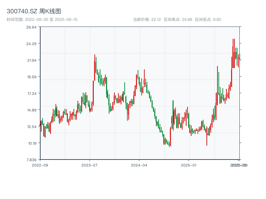The width and height of the screenshot is (266, 199).
Task: Click the x-axis label 2023-07
Action: coord(89,165)
